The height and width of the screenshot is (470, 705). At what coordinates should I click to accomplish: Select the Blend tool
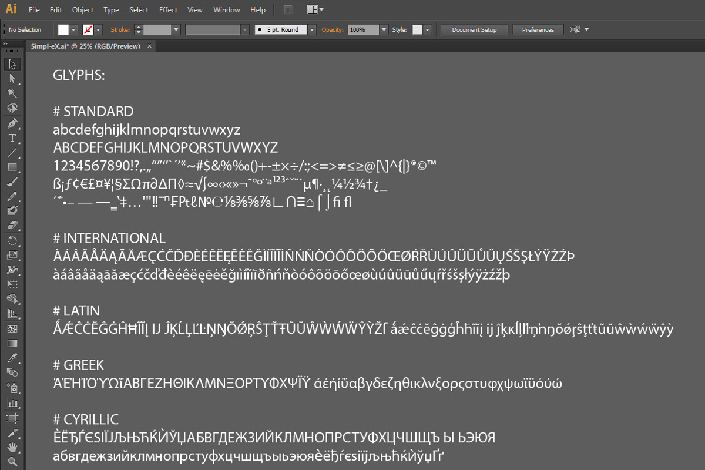tap(12, 372)
